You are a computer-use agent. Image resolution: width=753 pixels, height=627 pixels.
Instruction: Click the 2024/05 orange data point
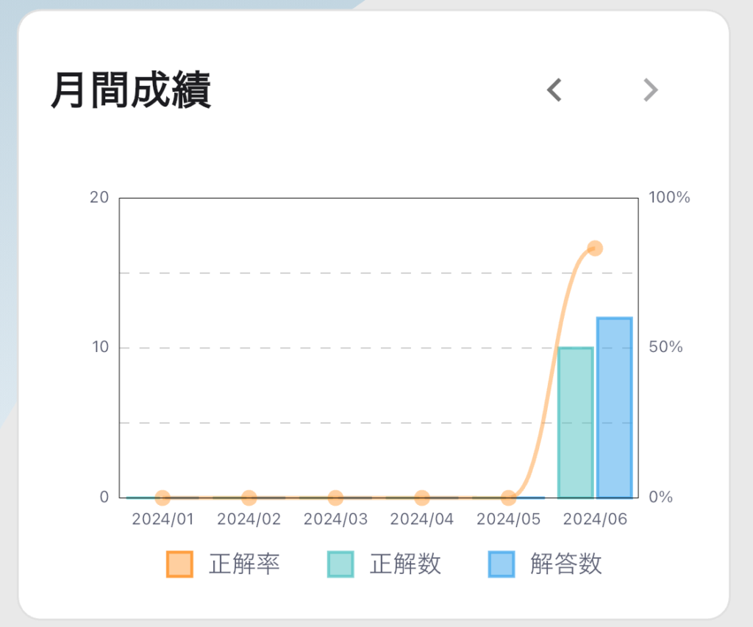coord(509,498)
